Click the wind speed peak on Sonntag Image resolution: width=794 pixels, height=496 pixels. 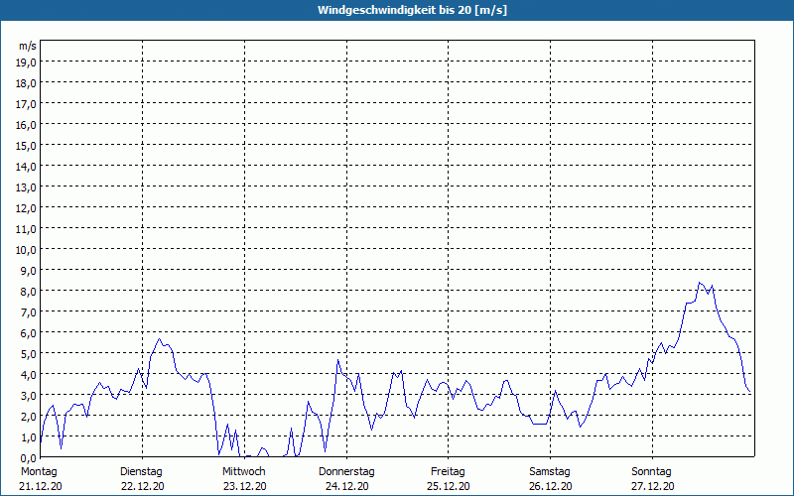coord(700,283)
